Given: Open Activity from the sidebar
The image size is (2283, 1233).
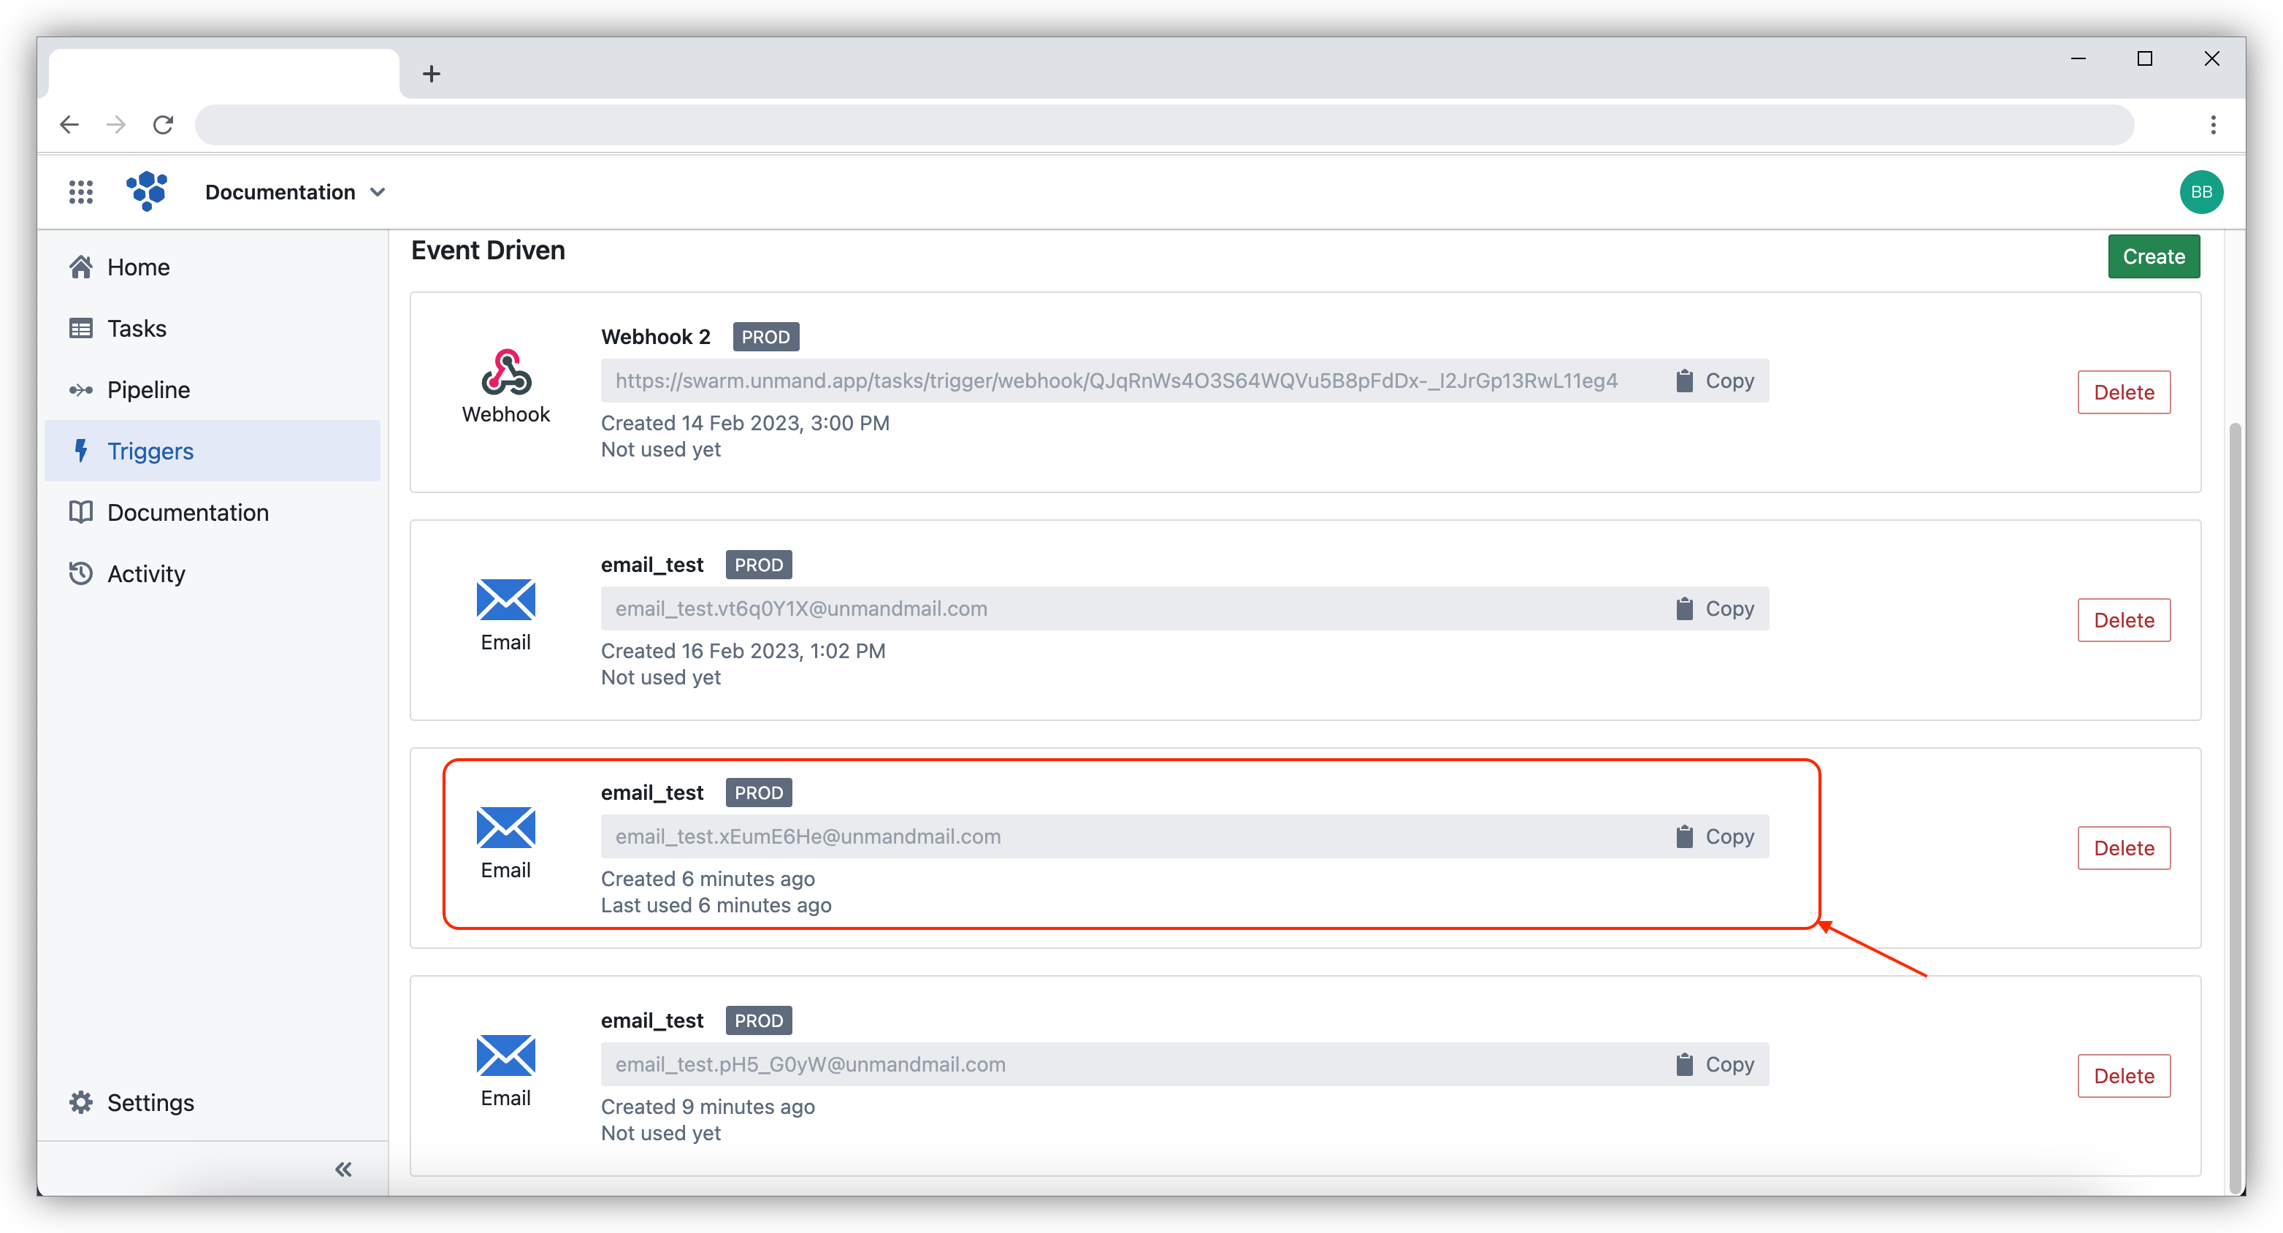Looking at the screenshot, I should click(145, 573).
